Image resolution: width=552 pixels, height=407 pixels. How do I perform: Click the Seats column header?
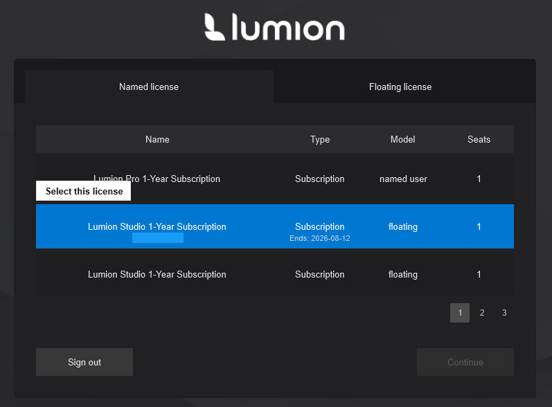point(479,139)
